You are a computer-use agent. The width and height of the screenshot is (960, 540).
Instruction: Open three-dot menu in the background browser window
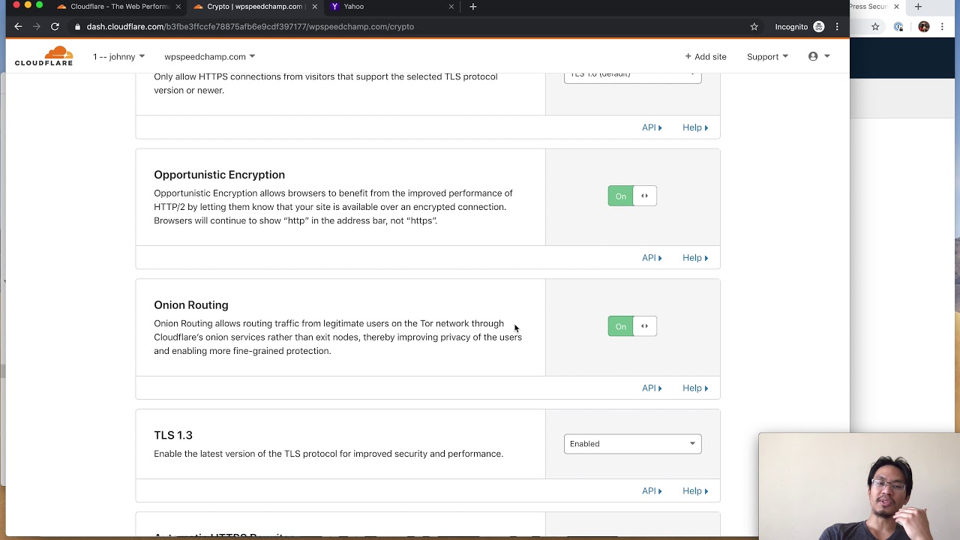943,27
